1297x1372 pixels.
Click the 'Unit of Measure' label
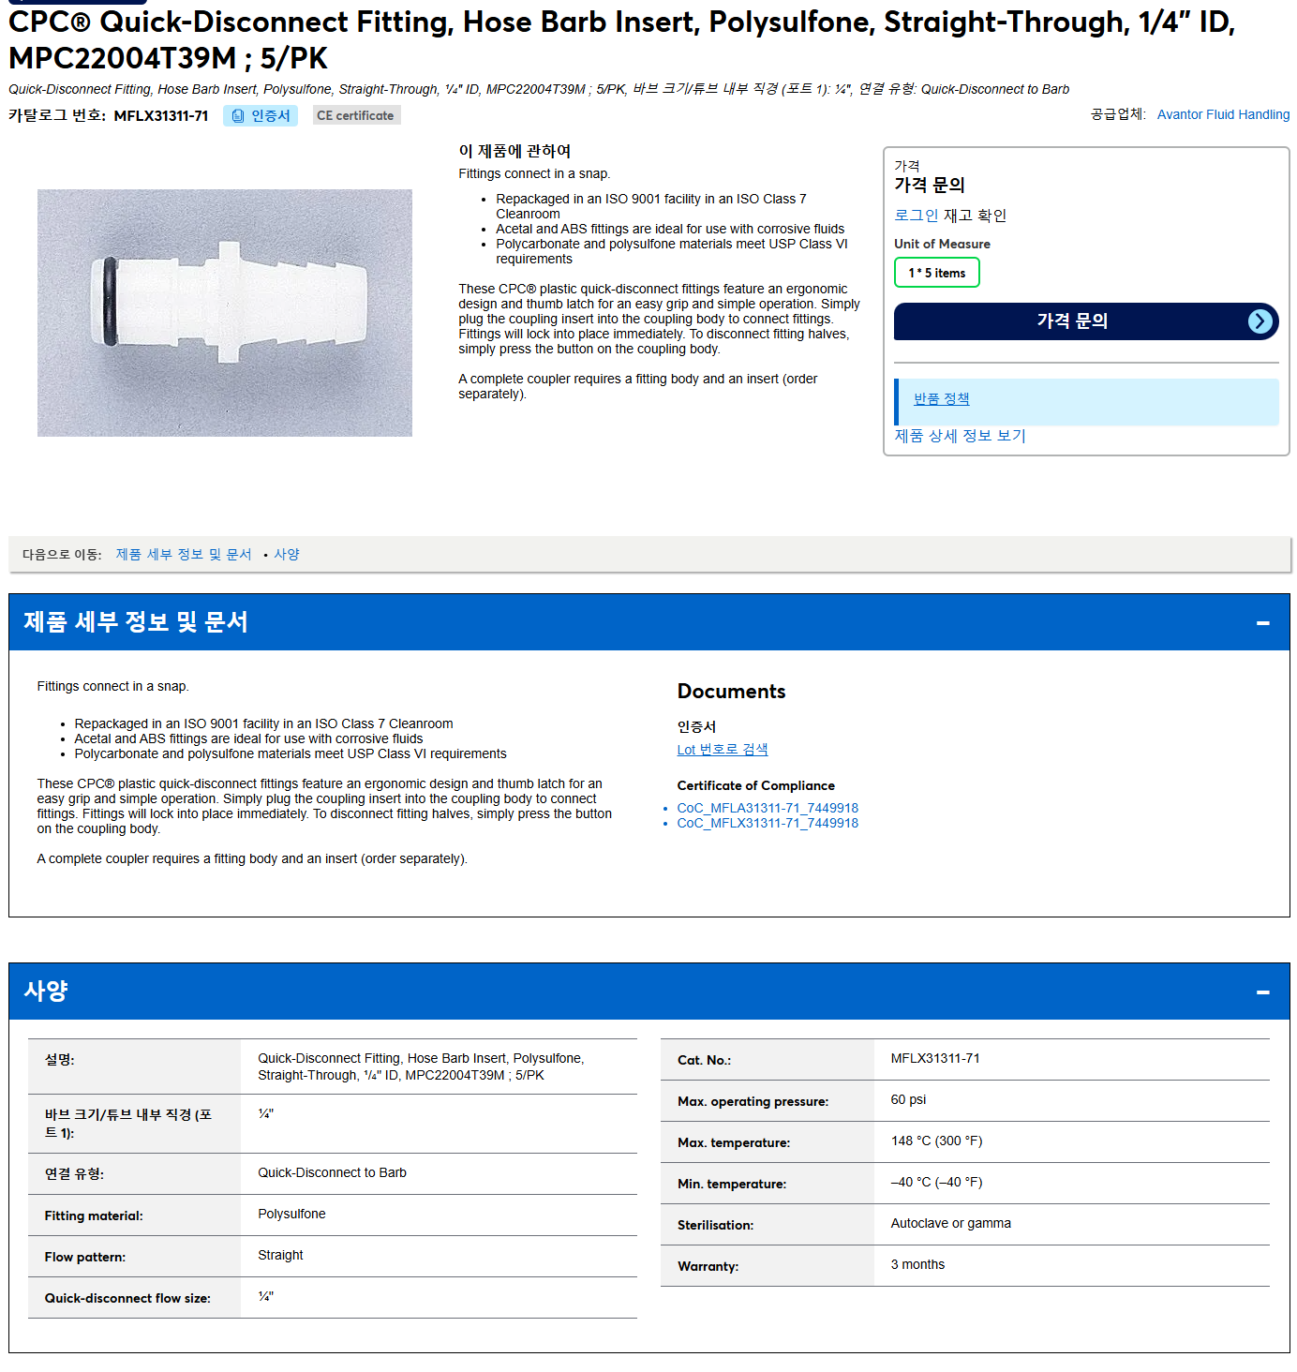pos(942,244)
